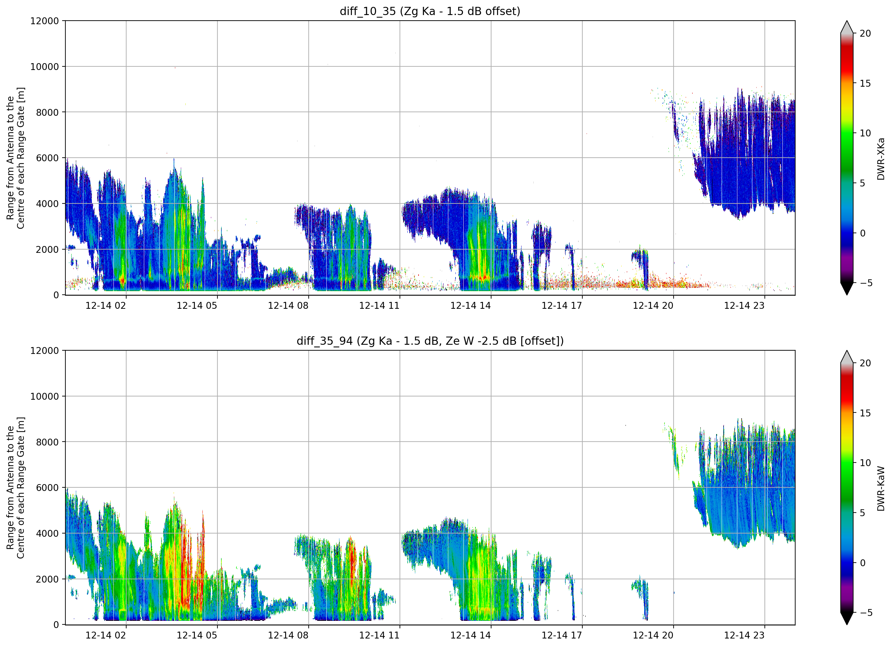
Task: Click the 0 tick on DWR-KaW colorbar
Action: [863, 563]
